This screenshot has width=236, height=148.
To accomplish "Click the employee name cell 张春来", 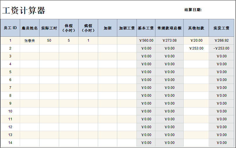I will (x=30, y=40).
